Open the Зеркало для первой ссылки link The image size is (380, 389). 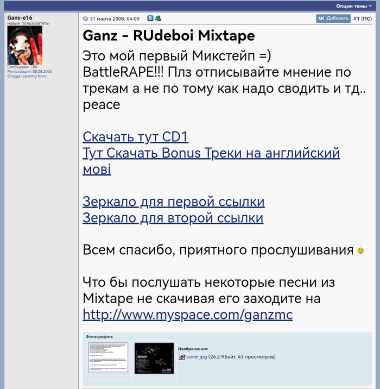click(x=174, y=202)
